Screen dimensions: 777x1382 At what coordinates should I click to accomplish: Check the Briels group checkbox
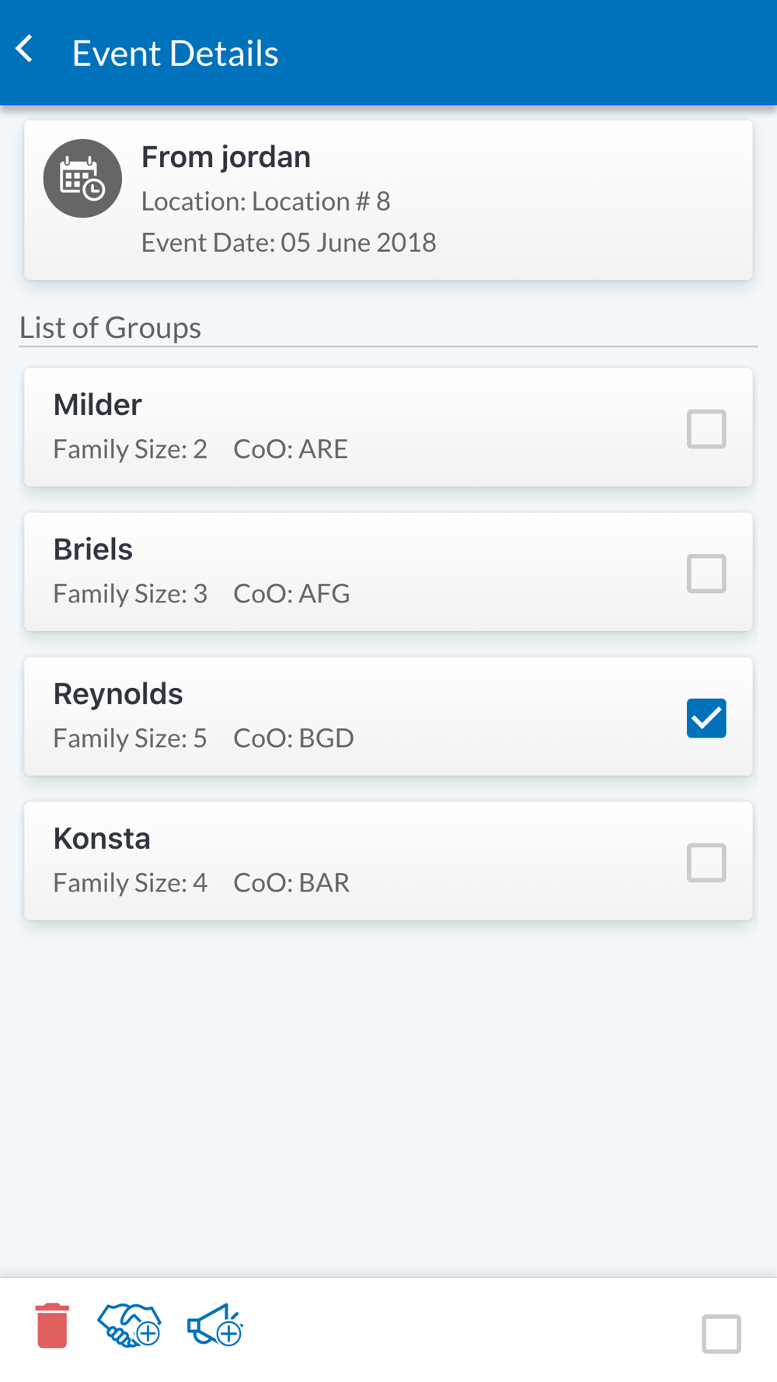point(706,574)
